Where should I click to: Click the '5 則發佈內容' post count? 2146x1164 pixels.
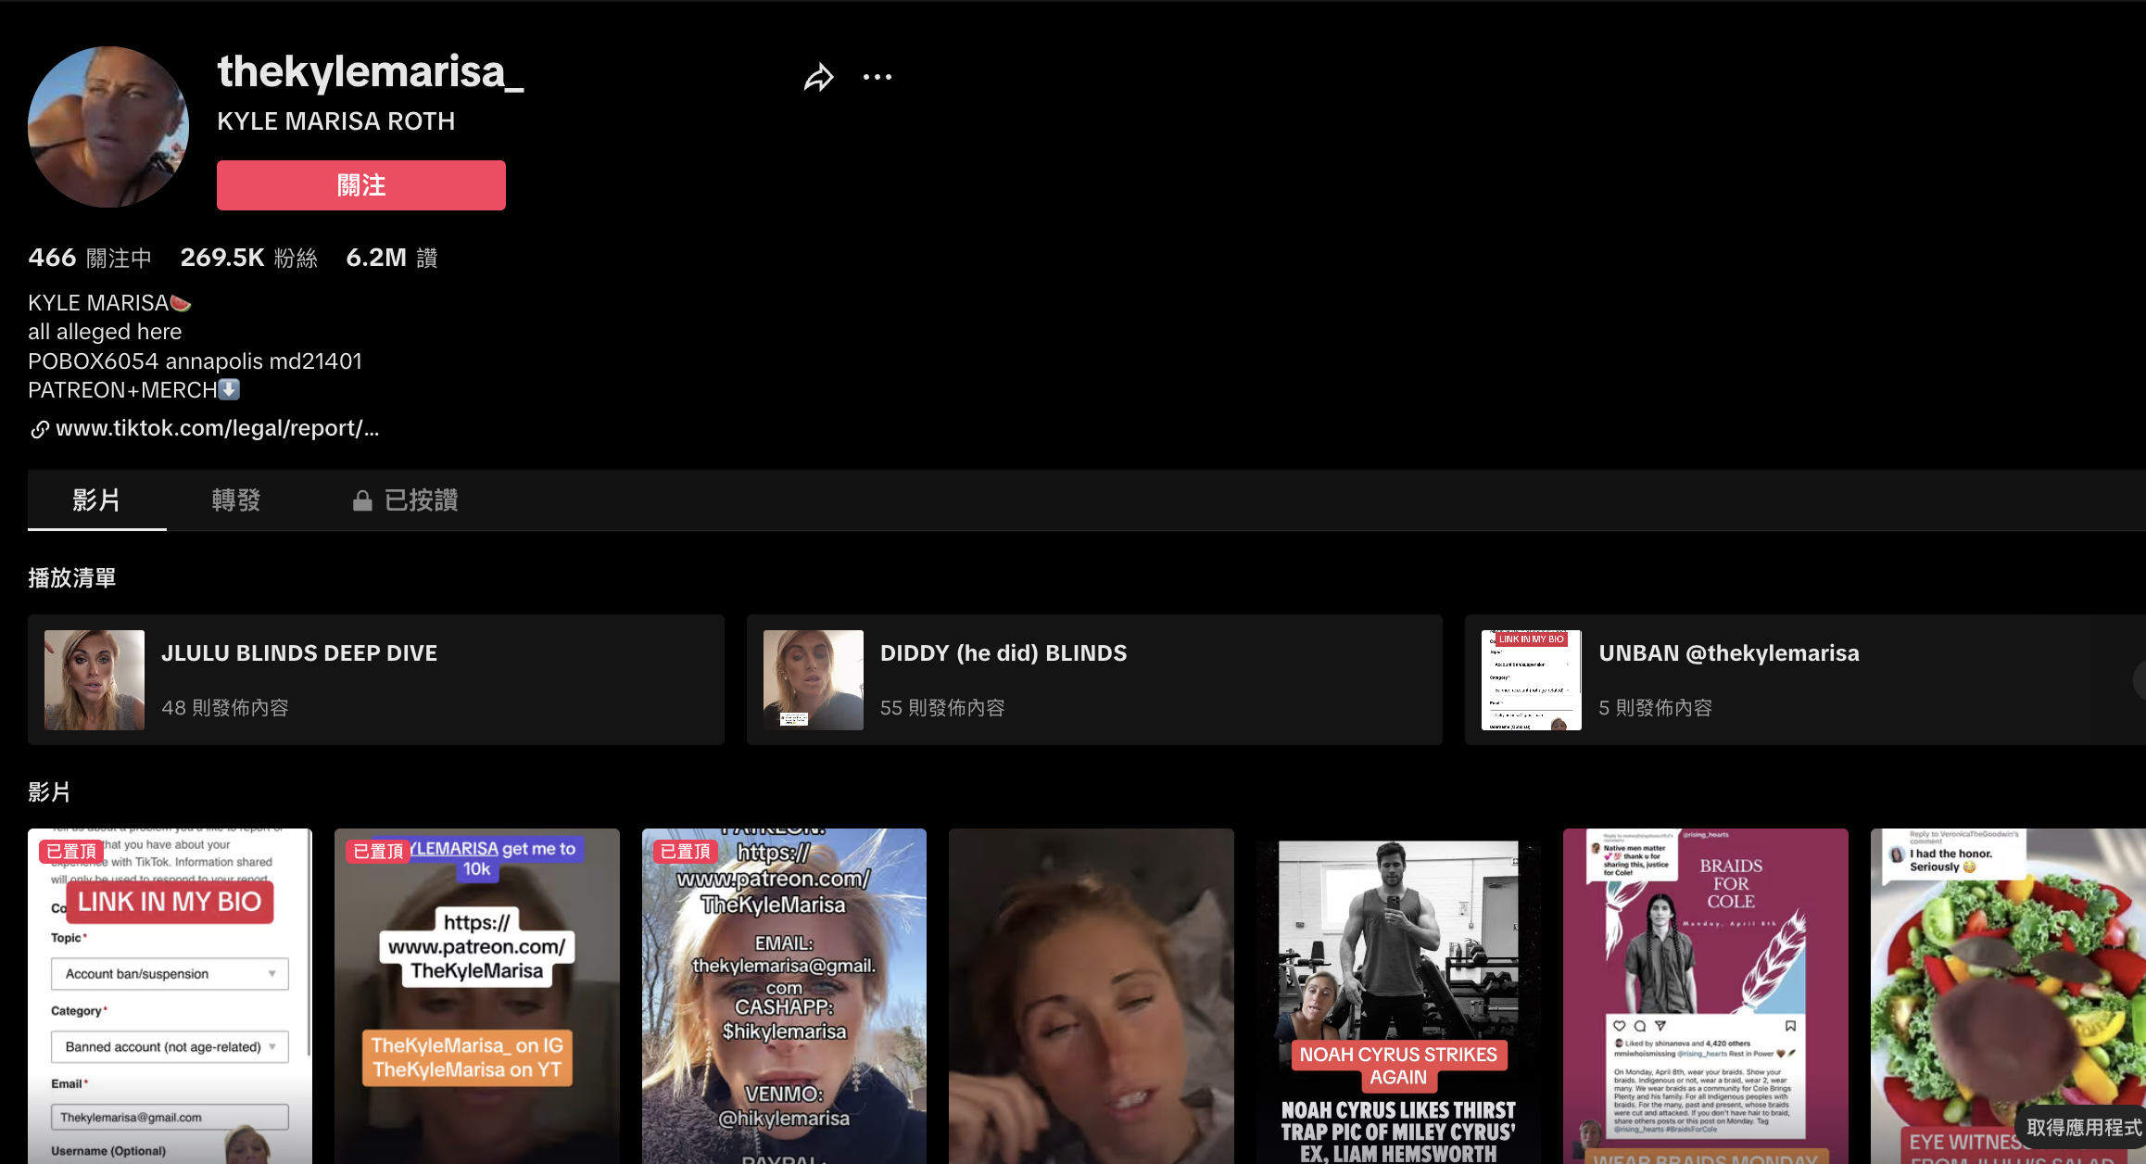1655,708
